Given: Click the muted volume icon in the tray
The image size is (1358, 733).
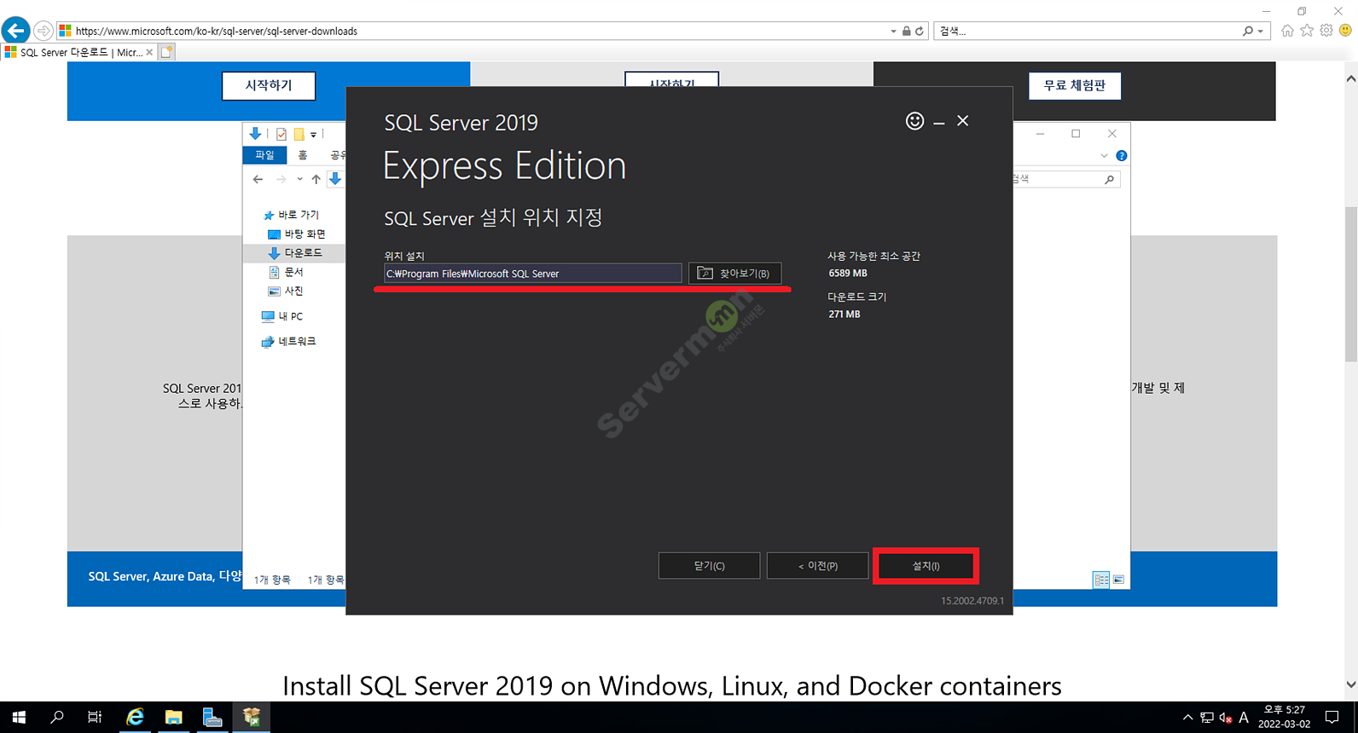Looking at the screenshot, I should 1226,718.
